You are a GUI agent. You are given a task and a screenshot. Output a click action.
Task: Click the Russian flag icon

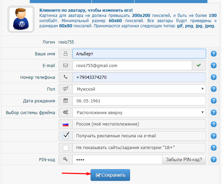click(66, 125)
